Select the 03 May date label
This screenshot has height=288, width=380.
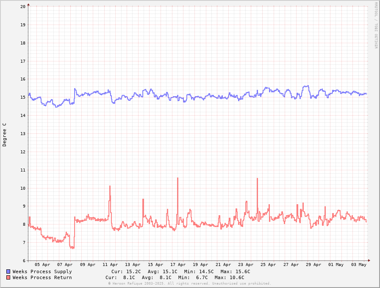click(x=359, y=265)
